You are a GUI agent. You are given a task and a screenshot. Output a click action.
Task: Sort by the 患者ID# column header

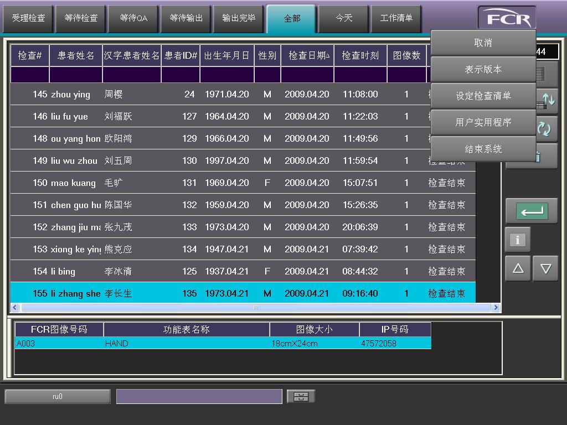pos(181,56)
